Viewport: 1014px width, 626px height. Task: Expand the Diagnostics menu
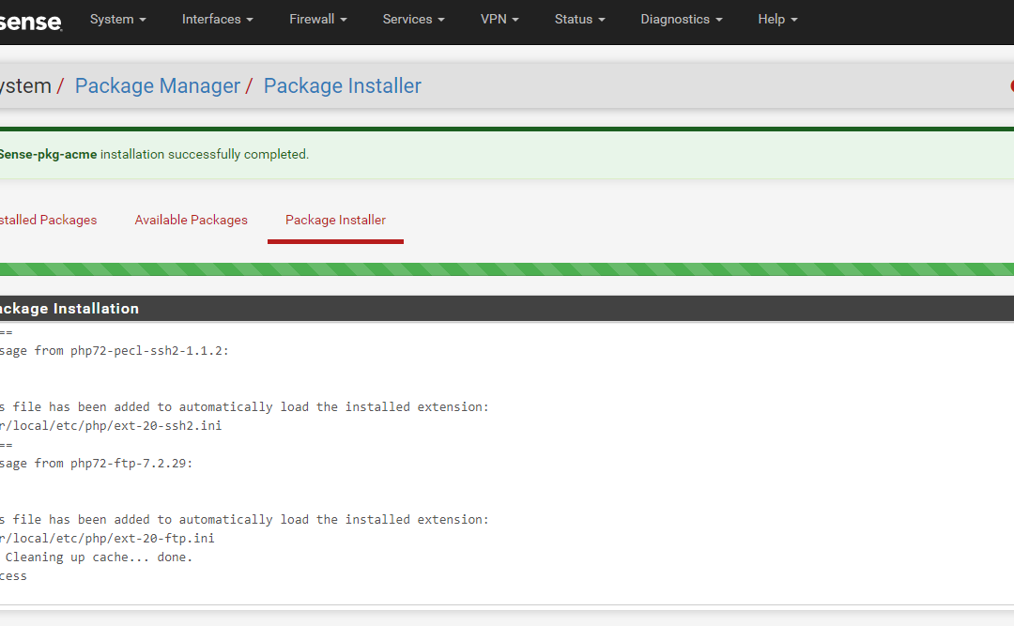pyautogui.click(x=682, y=20)
